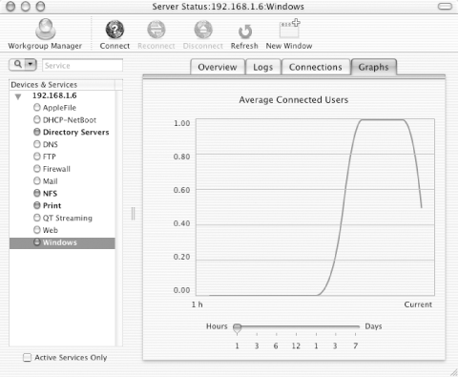Image resolution: width=459 pixels, height=377 pixels.
Task: Select the Directory Servers service
Action: coord(75,132)
